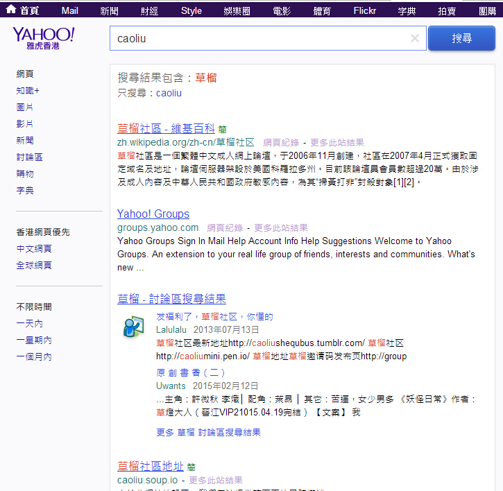Open 更多此站結果 for groups.yahoo.com
The width and height of the screenshot is (503, 491).
click(281, 228)
